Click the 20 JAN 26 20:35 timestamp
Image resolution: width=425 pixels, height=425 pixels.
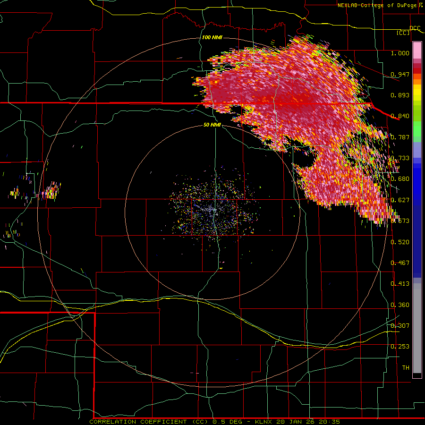click(x=307, y=422)
